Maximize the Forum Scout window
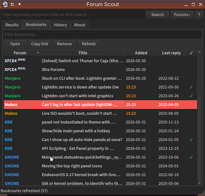The height and width of the screenshot is (196, 205). [193, 4]
